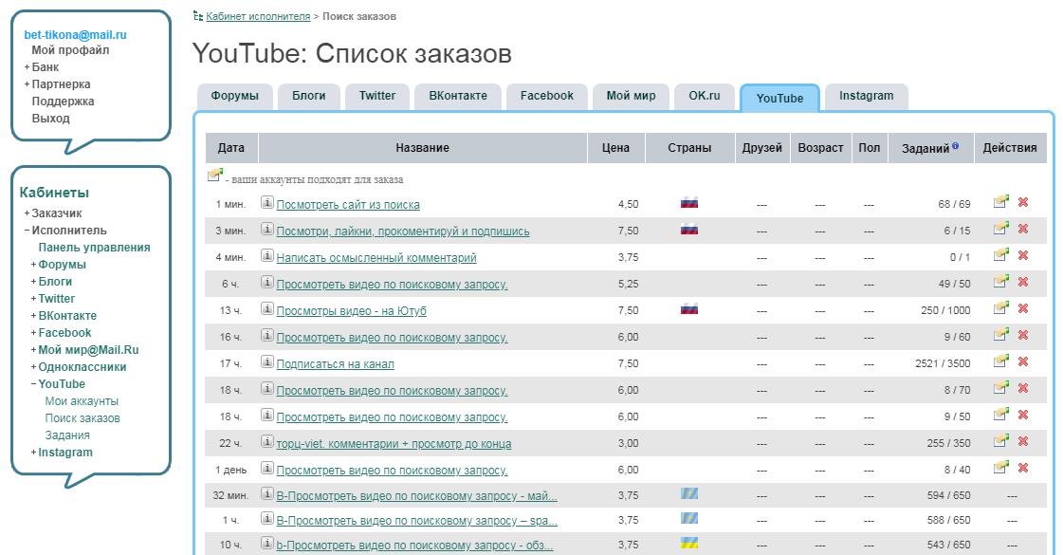Image resolution: width=1063 pixels, height=555 pixels.
Task: Delete order in the 9 / 50 row
Action: [x=1023, y=415]
